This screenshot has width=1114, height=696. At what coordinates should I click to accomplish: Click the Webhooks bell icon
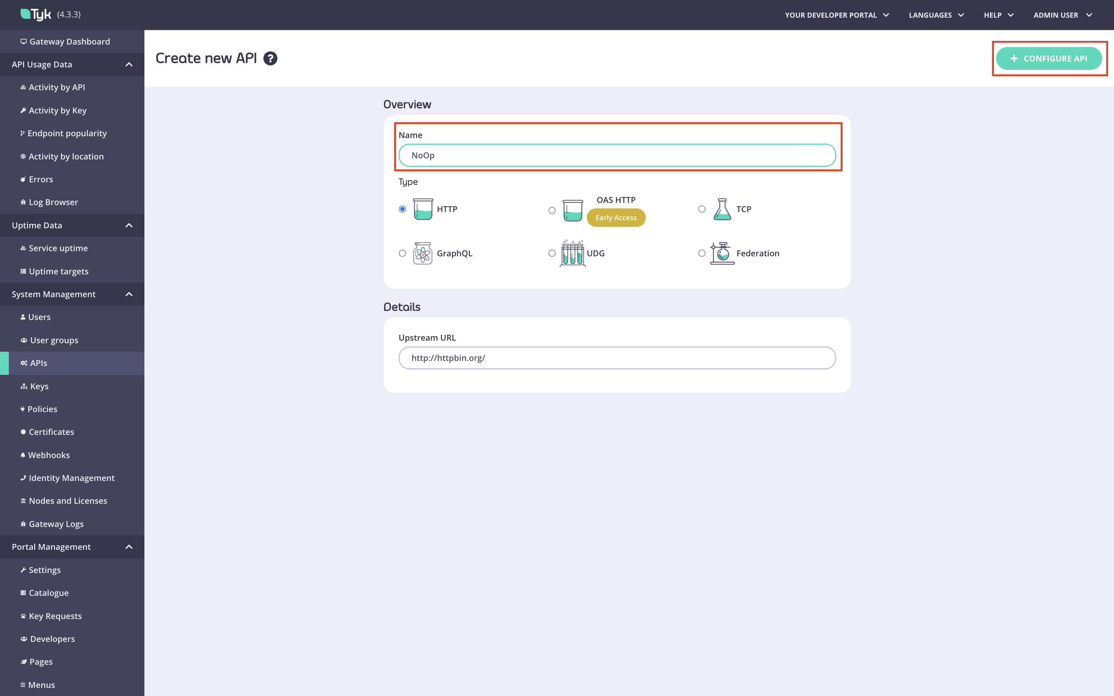coord(23,455)
